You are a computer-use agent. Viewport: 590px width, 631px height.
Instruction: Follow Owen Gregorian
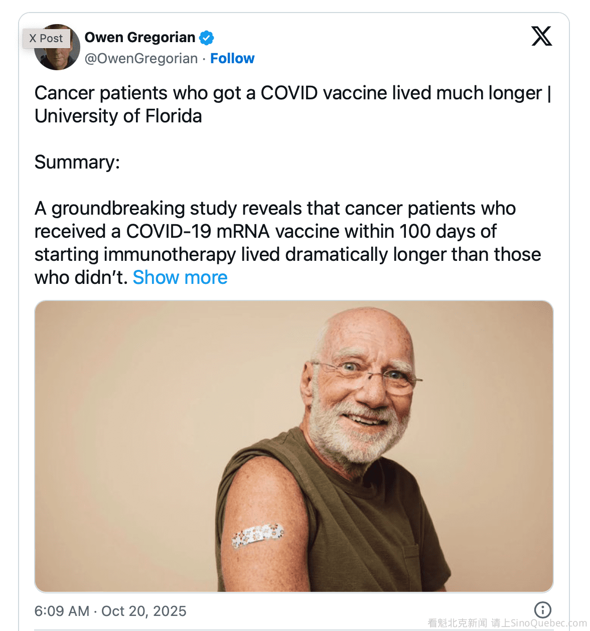[232, 59]
